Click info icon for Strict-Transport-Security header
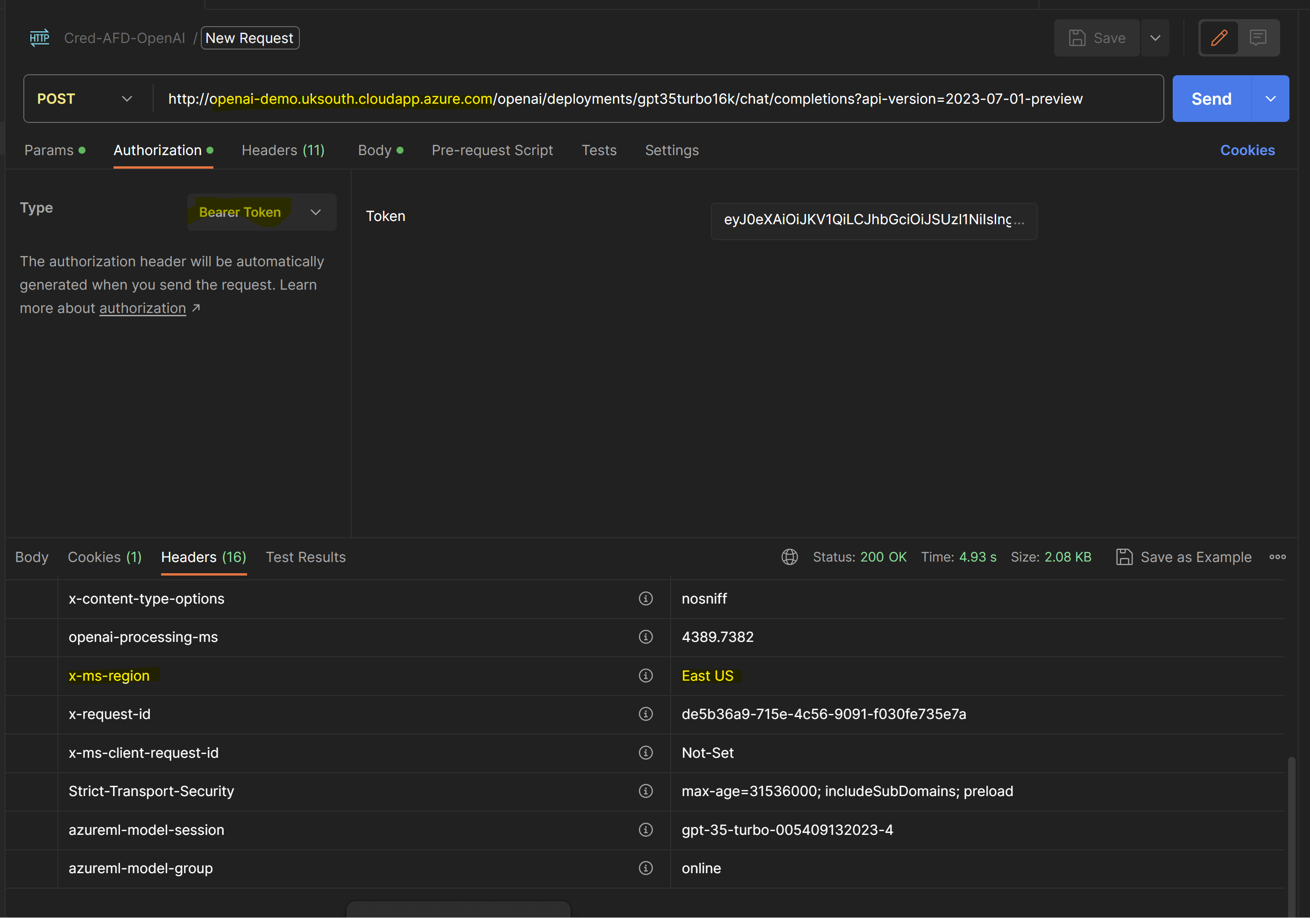The image size is (1310, 918). 645,790
